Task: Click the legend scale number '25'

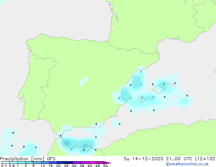Action: tap(66, 166)
